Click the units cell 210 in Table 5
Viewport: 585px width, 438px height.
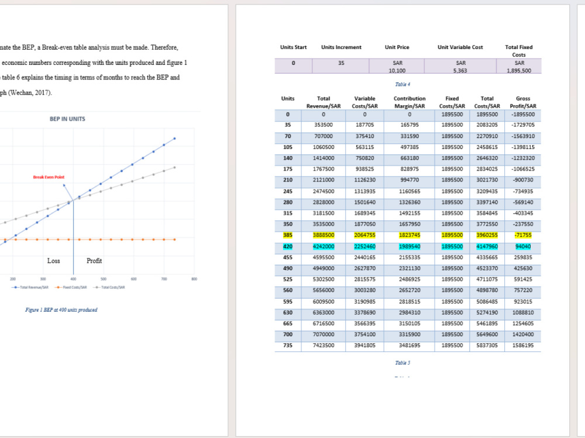288,180
